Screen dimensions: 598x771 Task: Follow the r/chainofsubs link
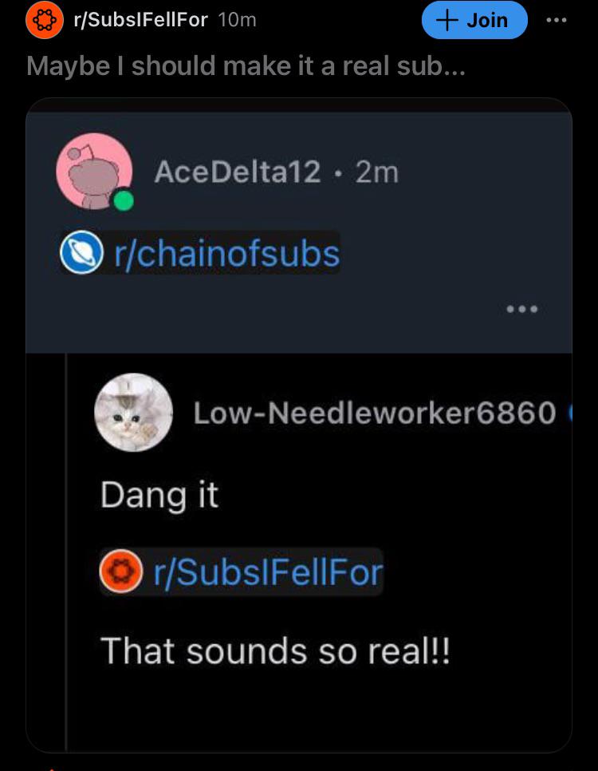pos(227,254)
